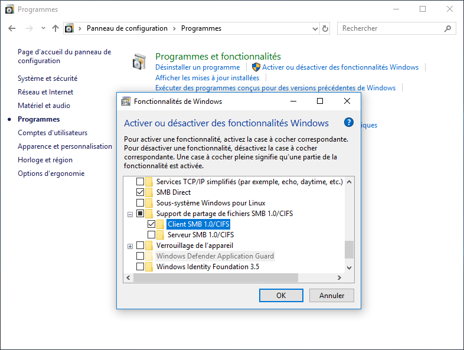This screenshot has height=350, width=464.
Task: Click the up arrow navigation icon
Action: click(55, 28)
